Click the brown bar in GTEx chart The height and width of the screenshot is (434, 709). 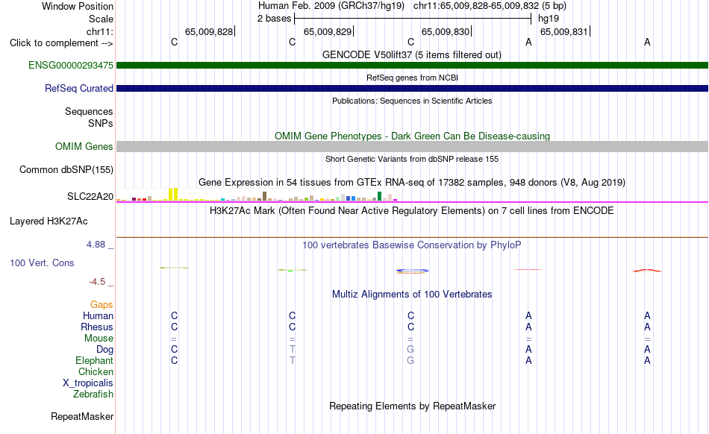(264, 196)
